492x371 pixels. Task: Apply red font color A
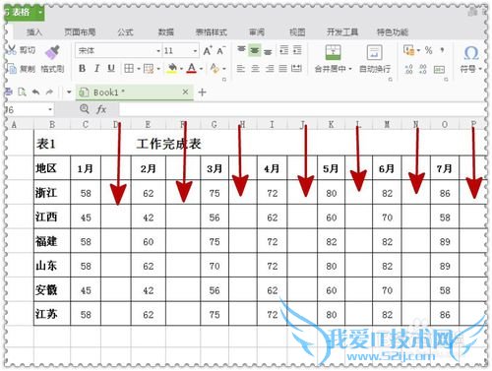point(192,69)
